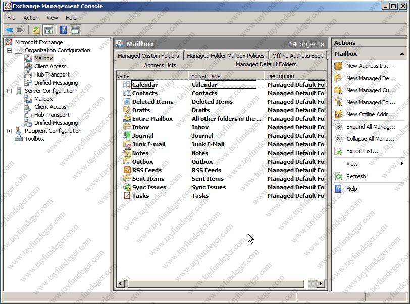The image size is (410, 304).
Task: Click the Tasks checkbox icon
Action: [127, 196]
